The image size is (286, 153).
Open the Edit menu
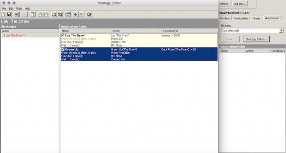(11, 9)
